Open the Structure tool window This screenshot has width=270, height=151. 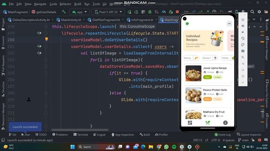(3, 89)
